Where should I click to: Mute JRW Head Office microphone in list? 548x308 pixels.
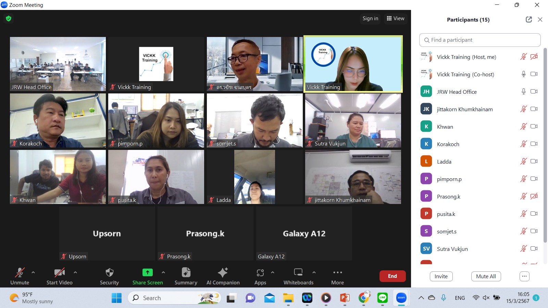523,92
